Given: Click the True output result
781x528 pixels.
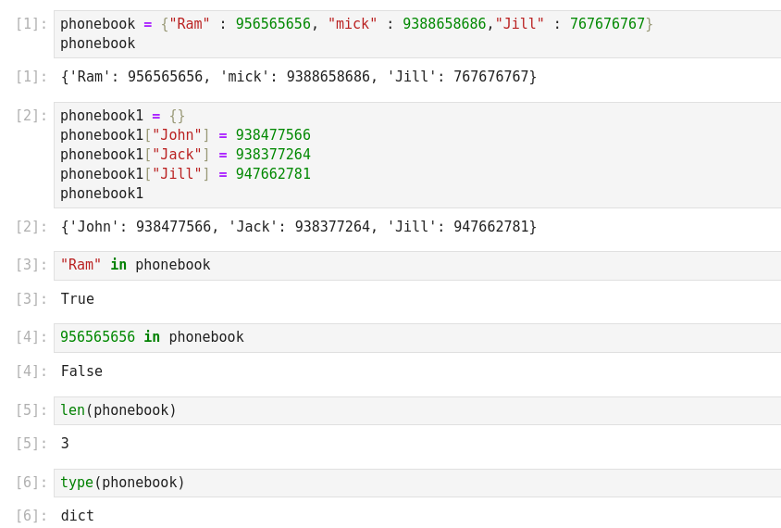Looking at the screenshot, I should 78,299.
